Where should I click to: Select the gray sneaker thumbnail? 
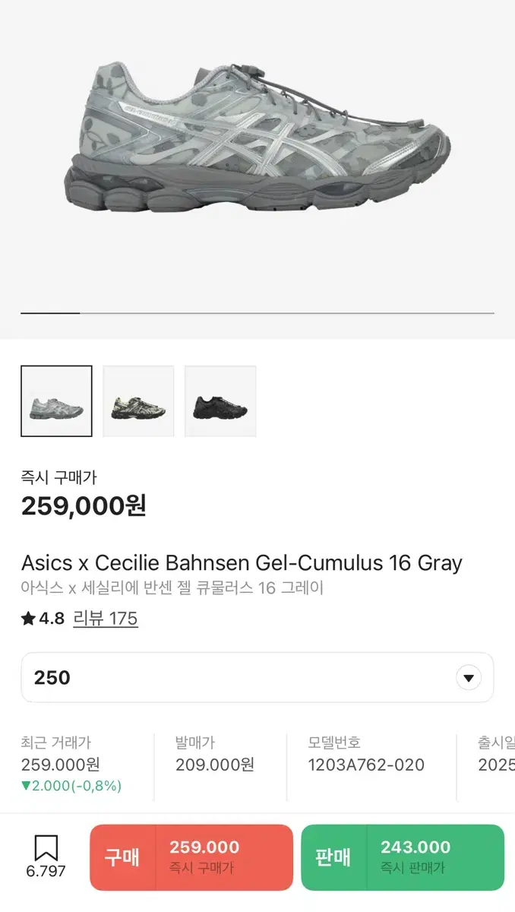(56, 401)
